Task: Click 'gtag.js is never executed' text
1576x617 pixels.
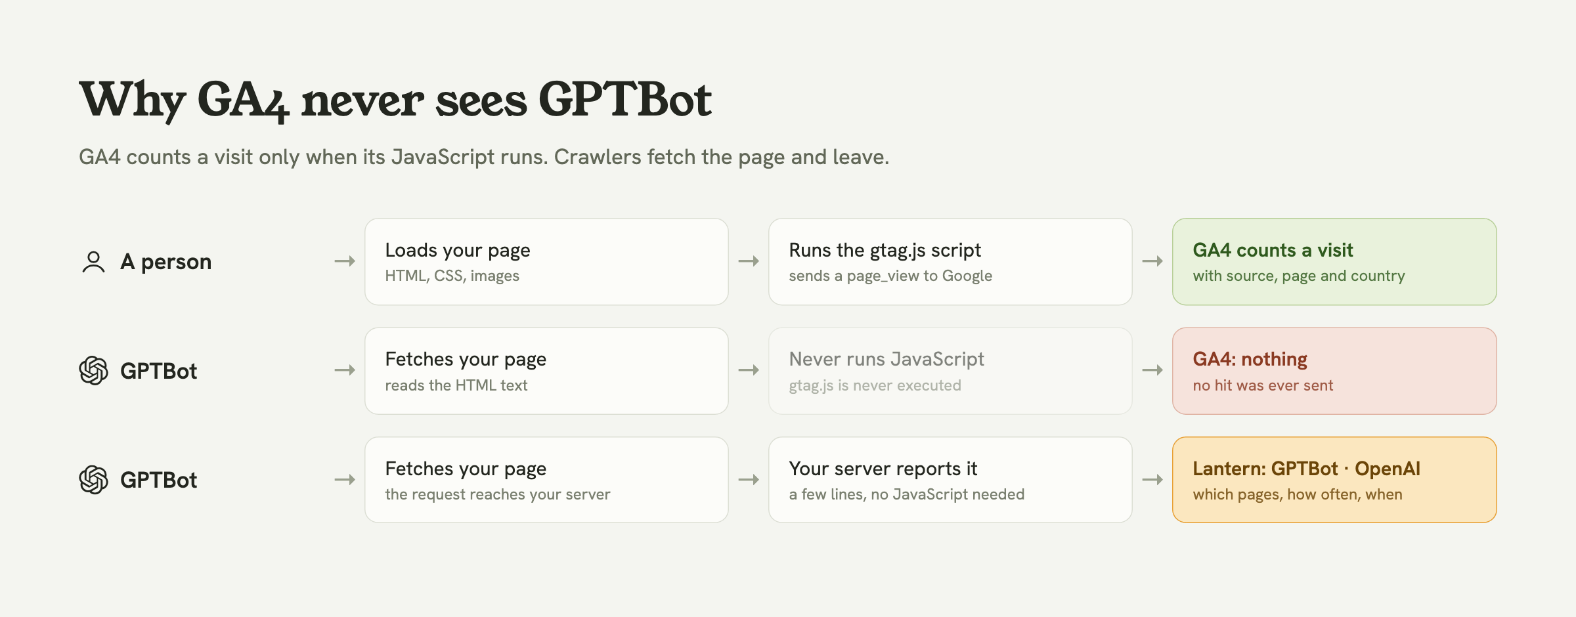Action: click(875, 386)
